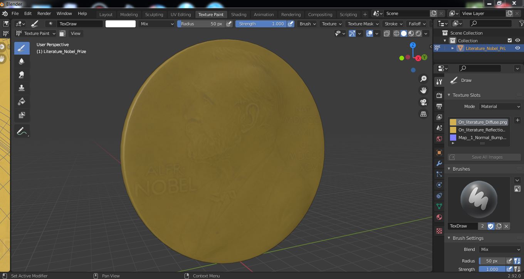Toggle viewport overlays button

pos(370,33)
